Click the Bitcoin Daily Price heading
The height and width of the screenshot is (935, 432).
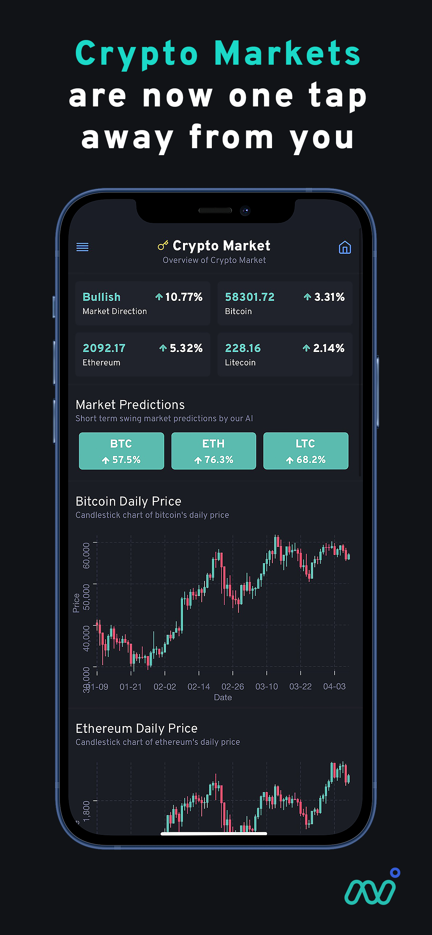[128, 501]
